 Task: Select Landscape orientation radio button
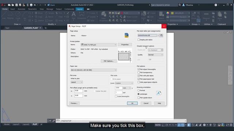139,94
